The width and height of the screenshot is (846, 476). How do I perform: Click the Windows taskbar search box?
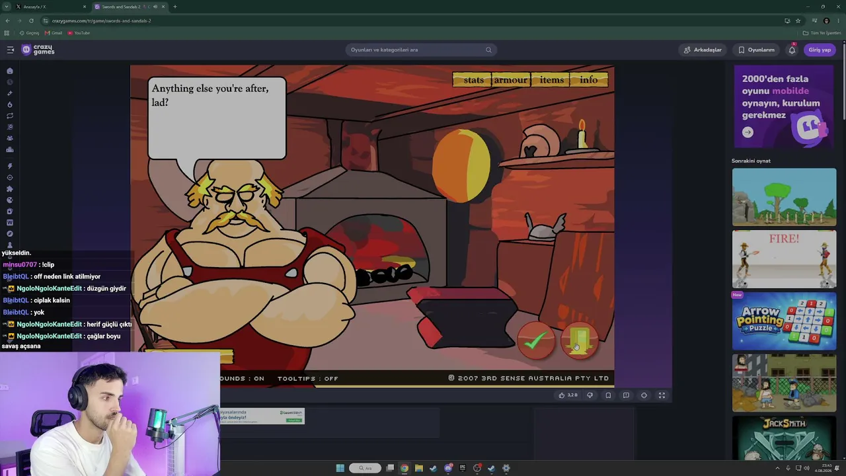[x=365, y=468]
